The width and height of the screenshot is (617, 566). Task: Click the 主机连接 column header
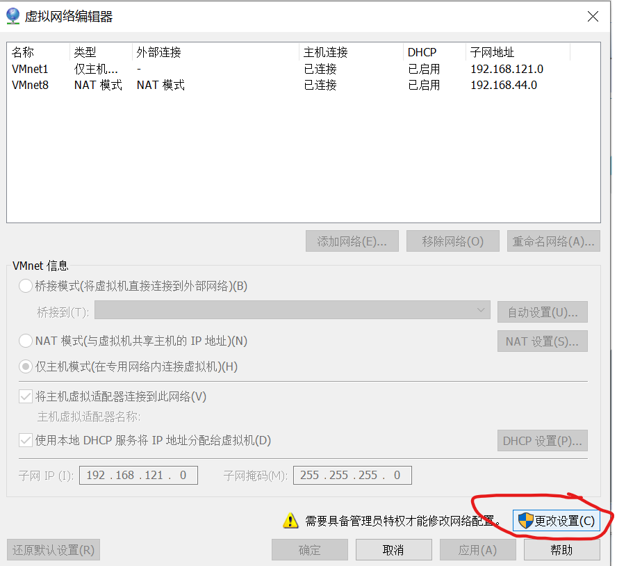[352, 52]
